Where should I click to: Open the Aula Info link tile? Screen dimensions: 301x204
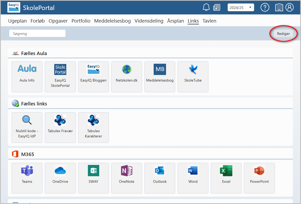(x=27, y=77)
